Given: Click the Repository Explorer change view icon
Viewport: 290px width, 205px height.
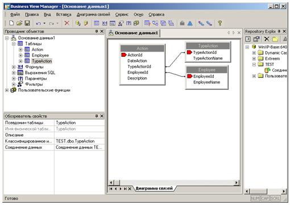Looking at the screenshot, I should coord(248,39).
